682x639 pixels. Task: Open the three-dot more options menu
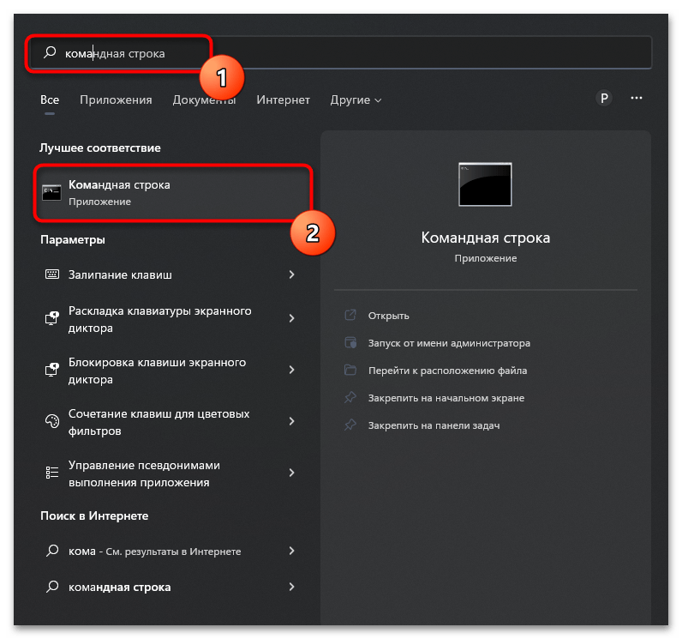637,98
